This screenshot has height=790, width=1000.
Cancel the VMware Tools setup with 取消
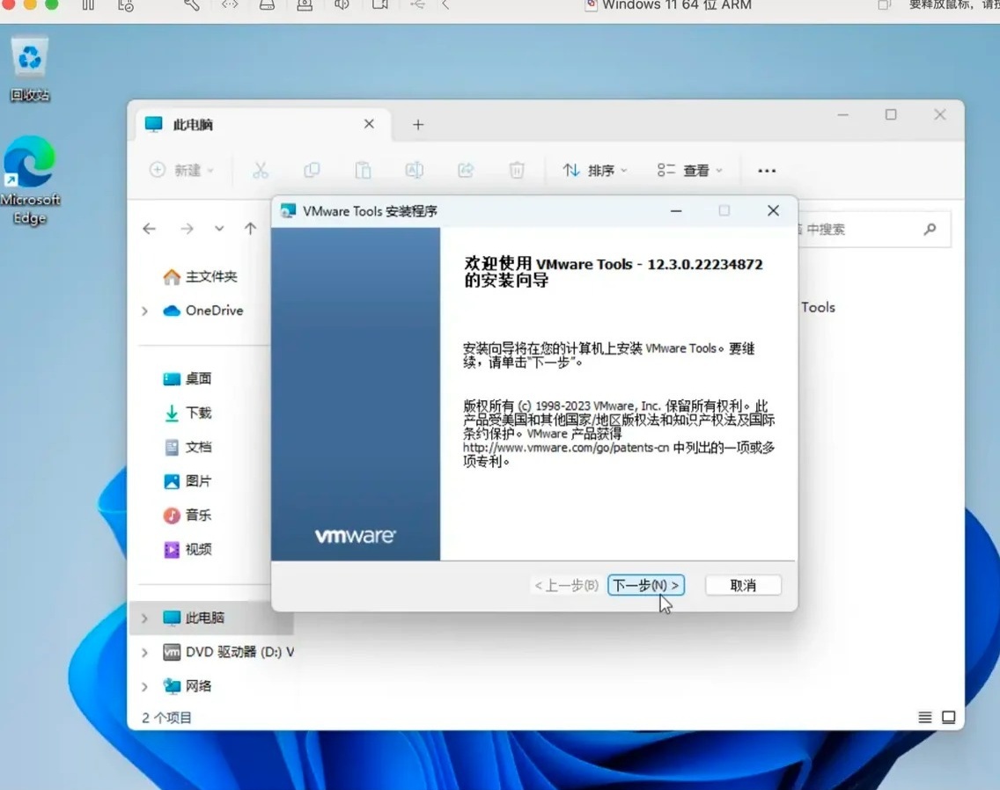point(743,585)
